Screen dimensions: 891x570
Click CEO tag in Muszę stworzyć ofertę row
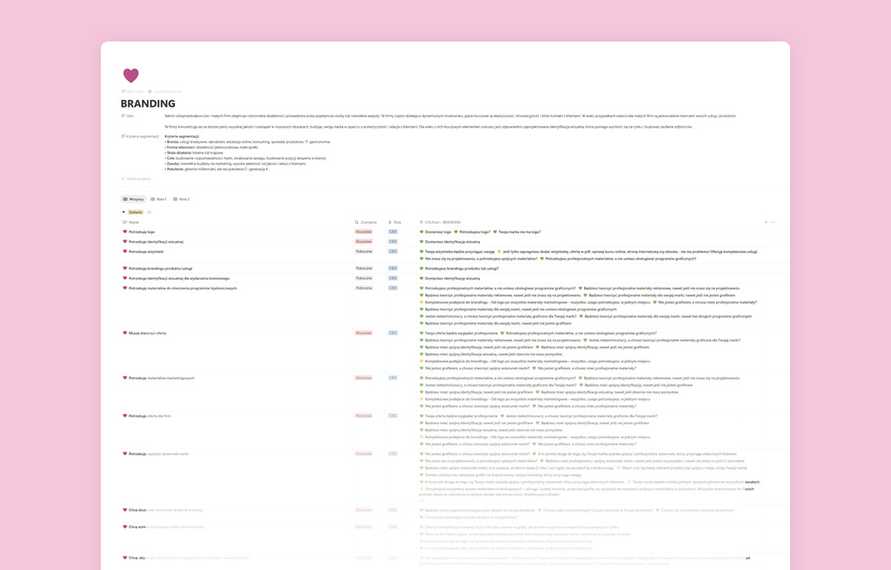pos(393,333)
